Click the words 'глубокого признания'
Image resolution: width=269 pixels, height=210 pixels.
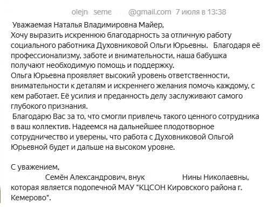click(49, 107)
